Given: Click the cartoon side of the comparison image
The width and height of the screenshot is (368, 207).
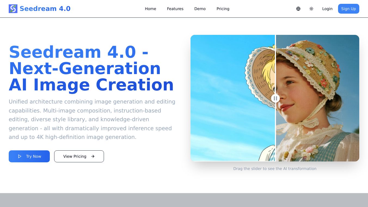Looking at the screenshot, I should (x=233, y=98).
